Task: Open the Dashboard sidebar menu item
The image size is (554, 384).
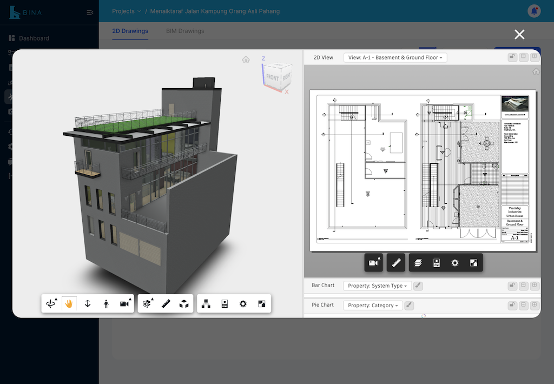Action: tap(34, 38)
